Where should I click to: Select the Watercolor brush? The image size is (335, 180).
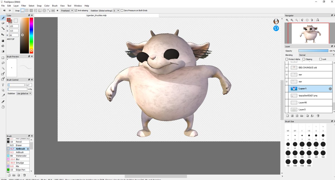18,156
